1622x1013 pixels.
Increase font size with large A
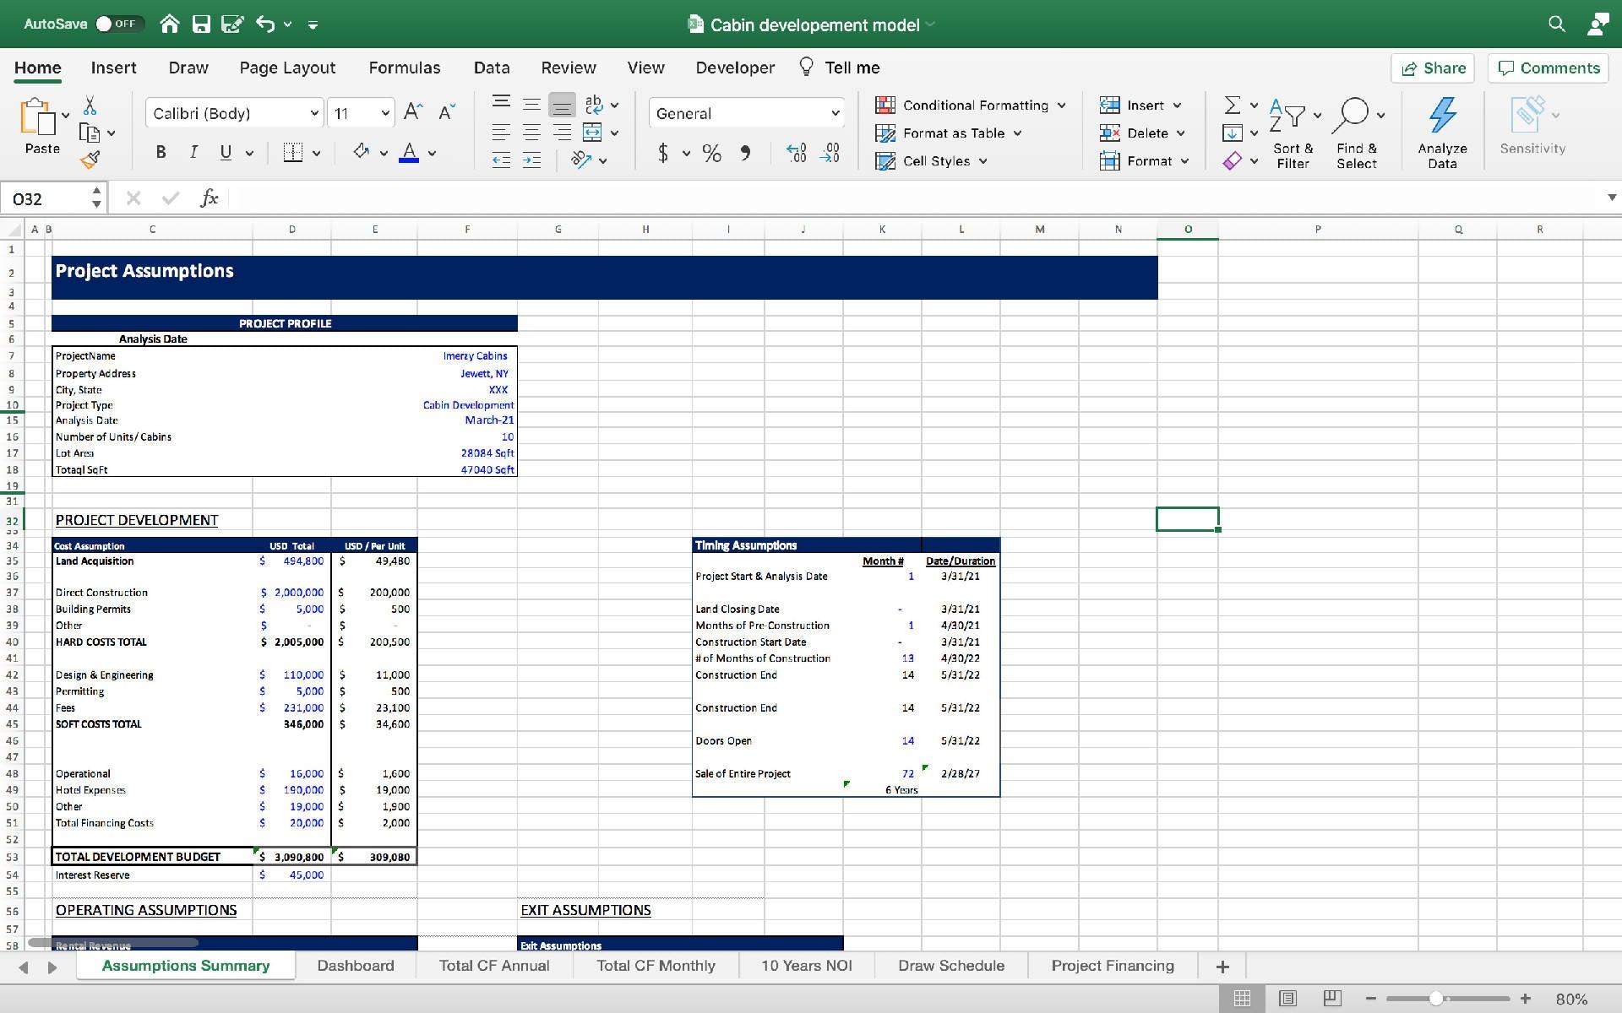pyautogui.click(x=413, y=111)
